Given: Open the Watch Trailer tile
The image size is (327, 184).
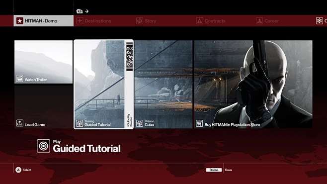Looking at the screenshot, I should (43, 62).
